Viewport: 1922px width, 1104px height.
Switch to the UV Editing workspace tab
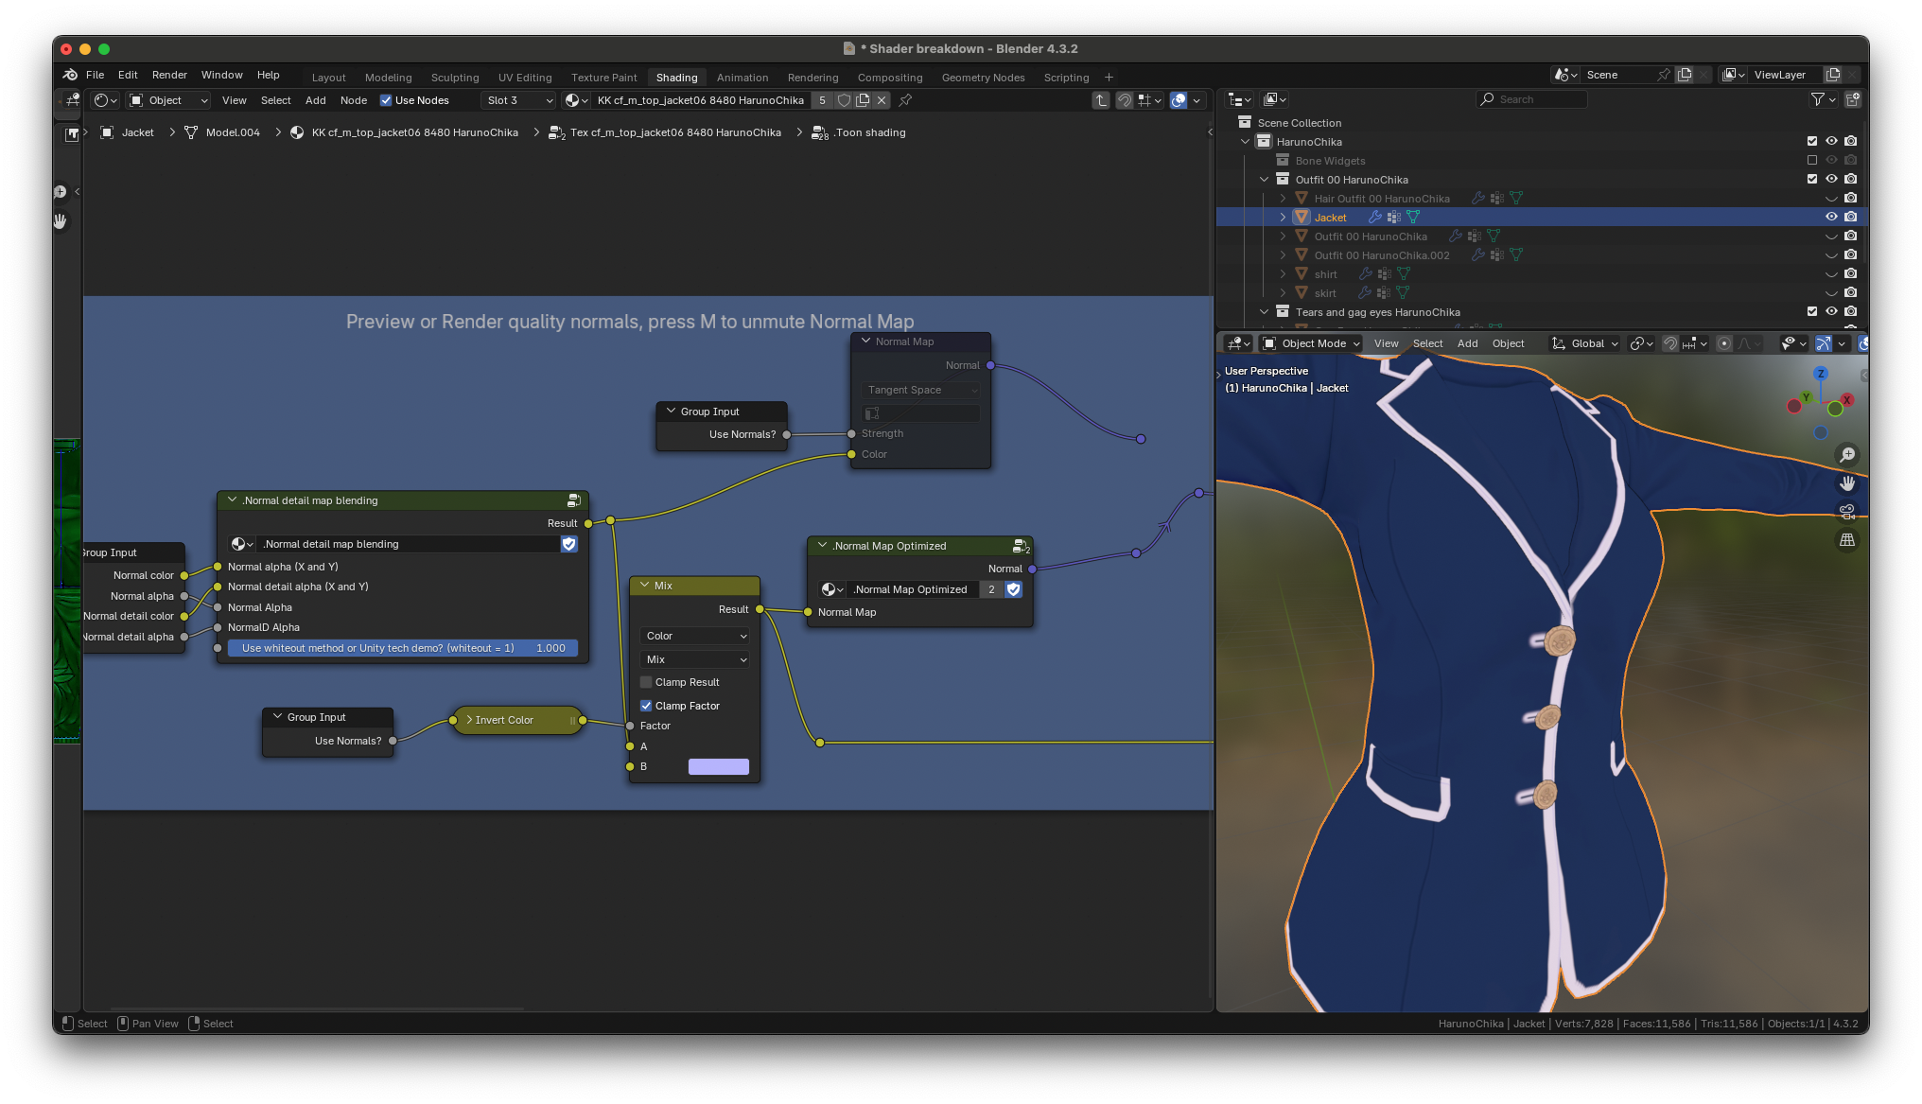[x=524, y=78]
